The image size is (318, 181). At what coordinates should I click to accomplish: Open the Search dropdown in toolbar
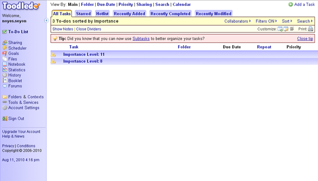point(305,21)
